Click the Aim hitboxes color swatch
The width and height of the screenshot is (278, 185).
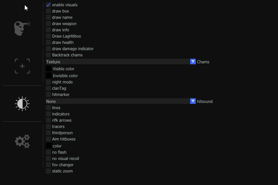click(x=49, y=146)
